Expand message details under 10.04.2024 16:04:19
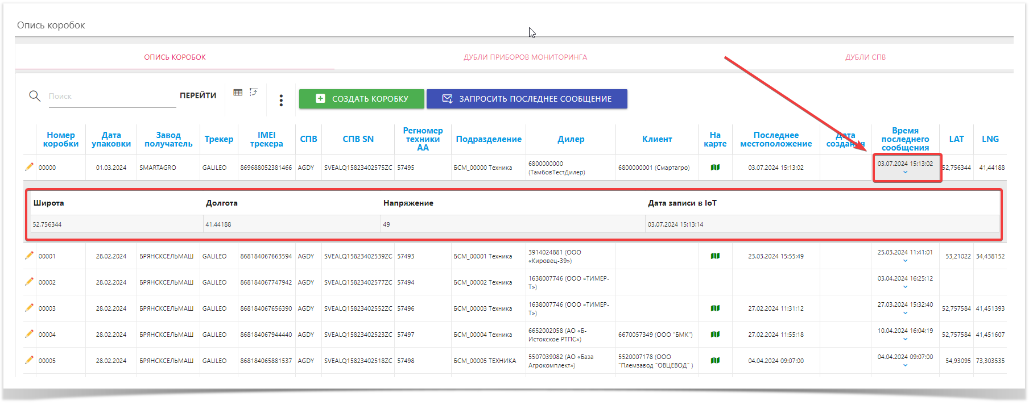Image resolution: width=1033 pixels, height=405 pixels. (x=905, y=339)
